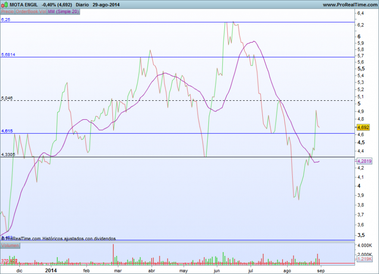Image resolution: width=379 pixels, height=274 pixels.
Task: Click the jun month marker on time axis
Action: (217, 271)
